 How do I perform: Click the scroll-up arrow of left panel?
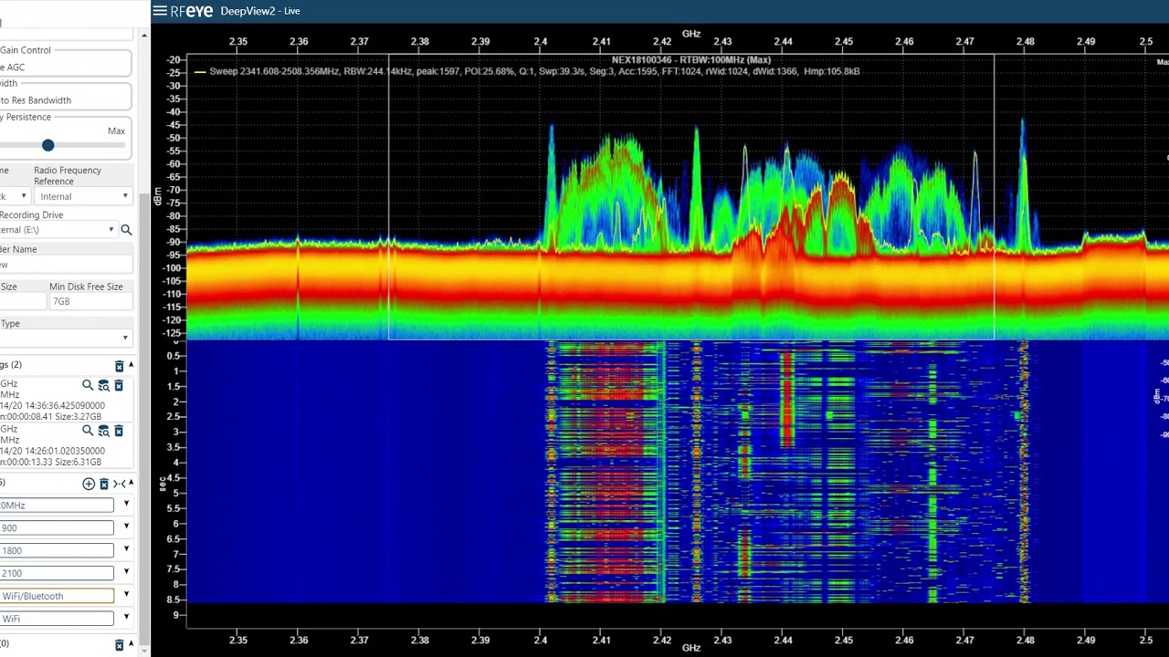coord(143,35)
